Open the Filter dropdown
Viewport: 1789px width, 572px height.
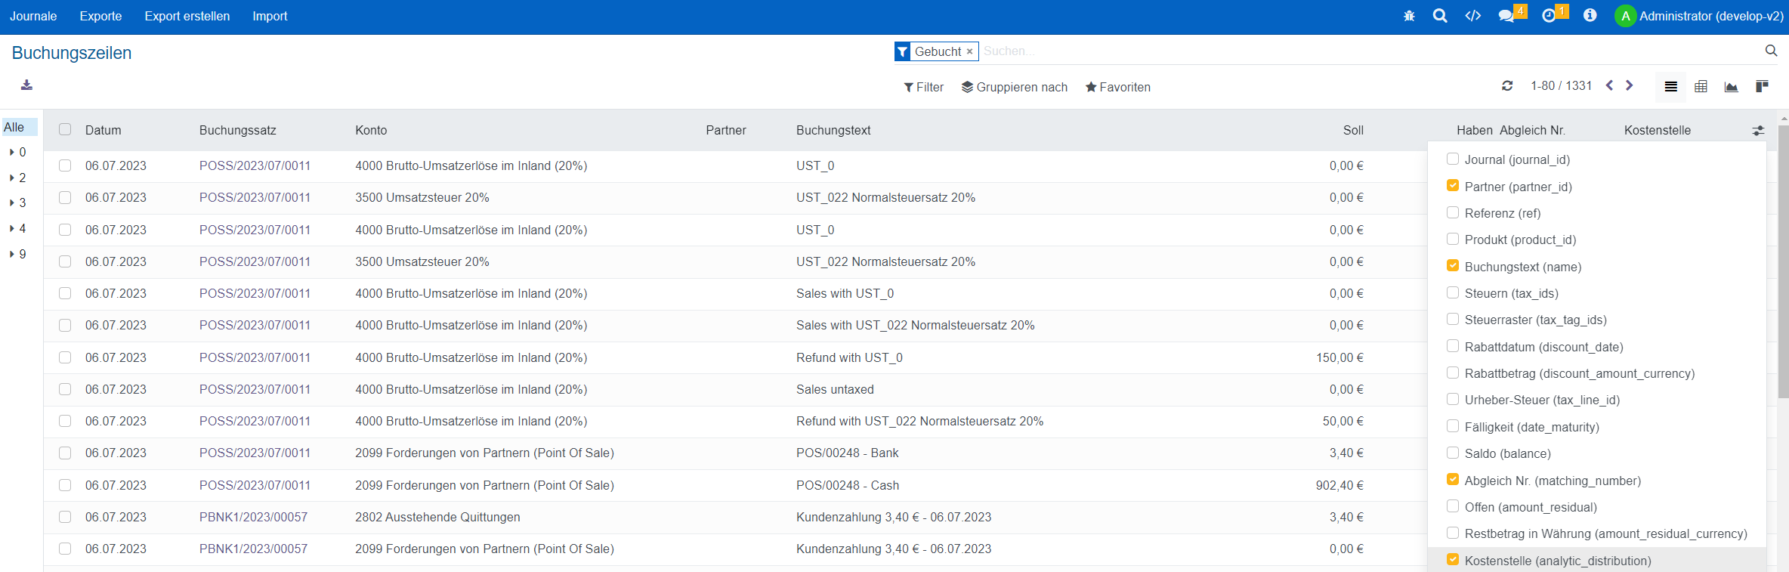click(923, 88)
